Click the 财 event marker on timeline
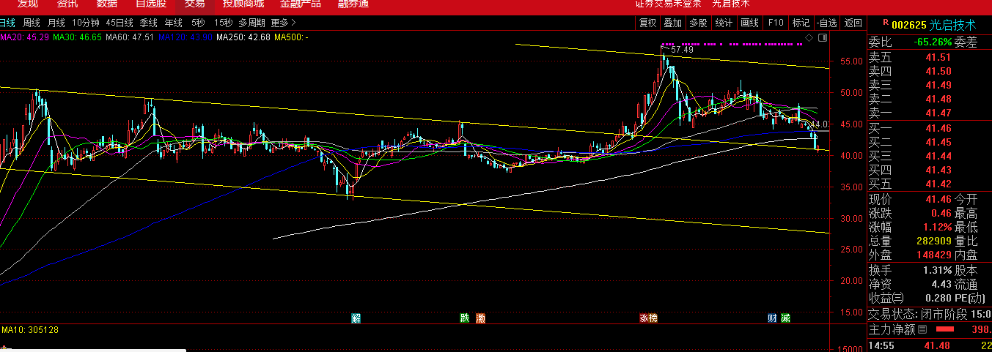The width and height of the screenshot is (992, 352). (772, 318)
